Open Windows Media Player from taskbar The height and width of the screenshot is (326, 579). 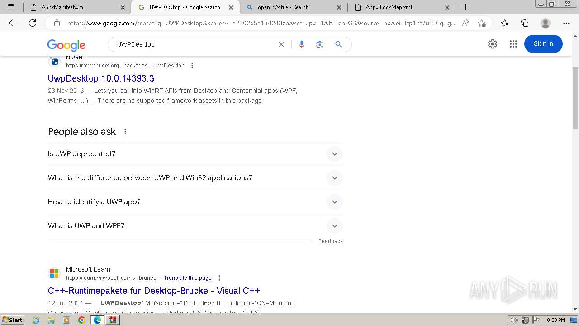coord(66,320)
